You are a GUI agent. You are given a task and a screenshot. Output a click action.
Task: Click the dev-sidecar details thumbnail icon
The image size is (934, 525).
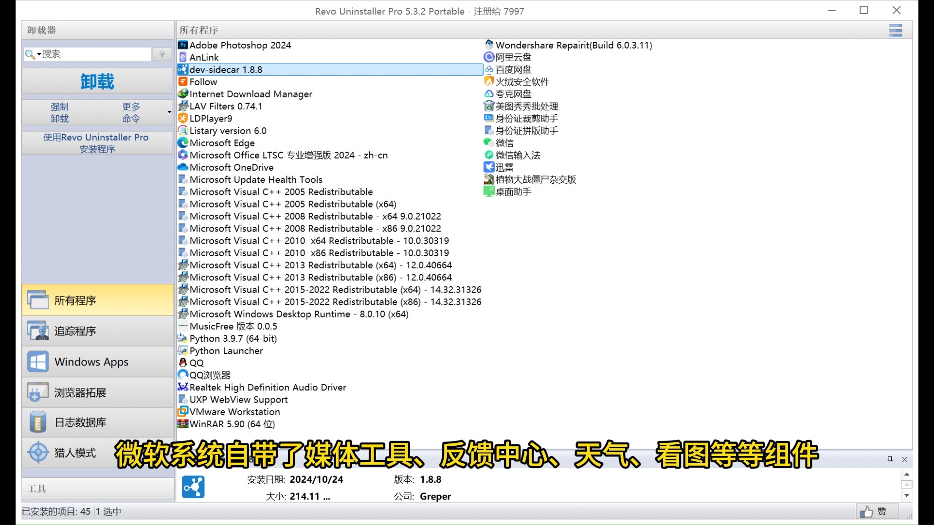coord(193,487)
